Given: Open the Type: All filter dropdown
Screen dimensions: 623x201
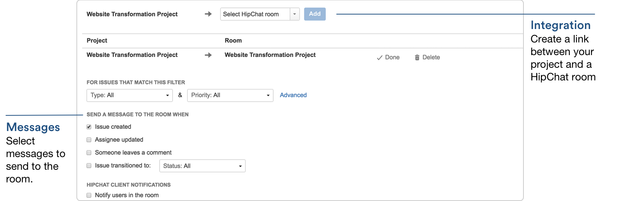Looking at the screenshot, I should [x=130, y=95].
